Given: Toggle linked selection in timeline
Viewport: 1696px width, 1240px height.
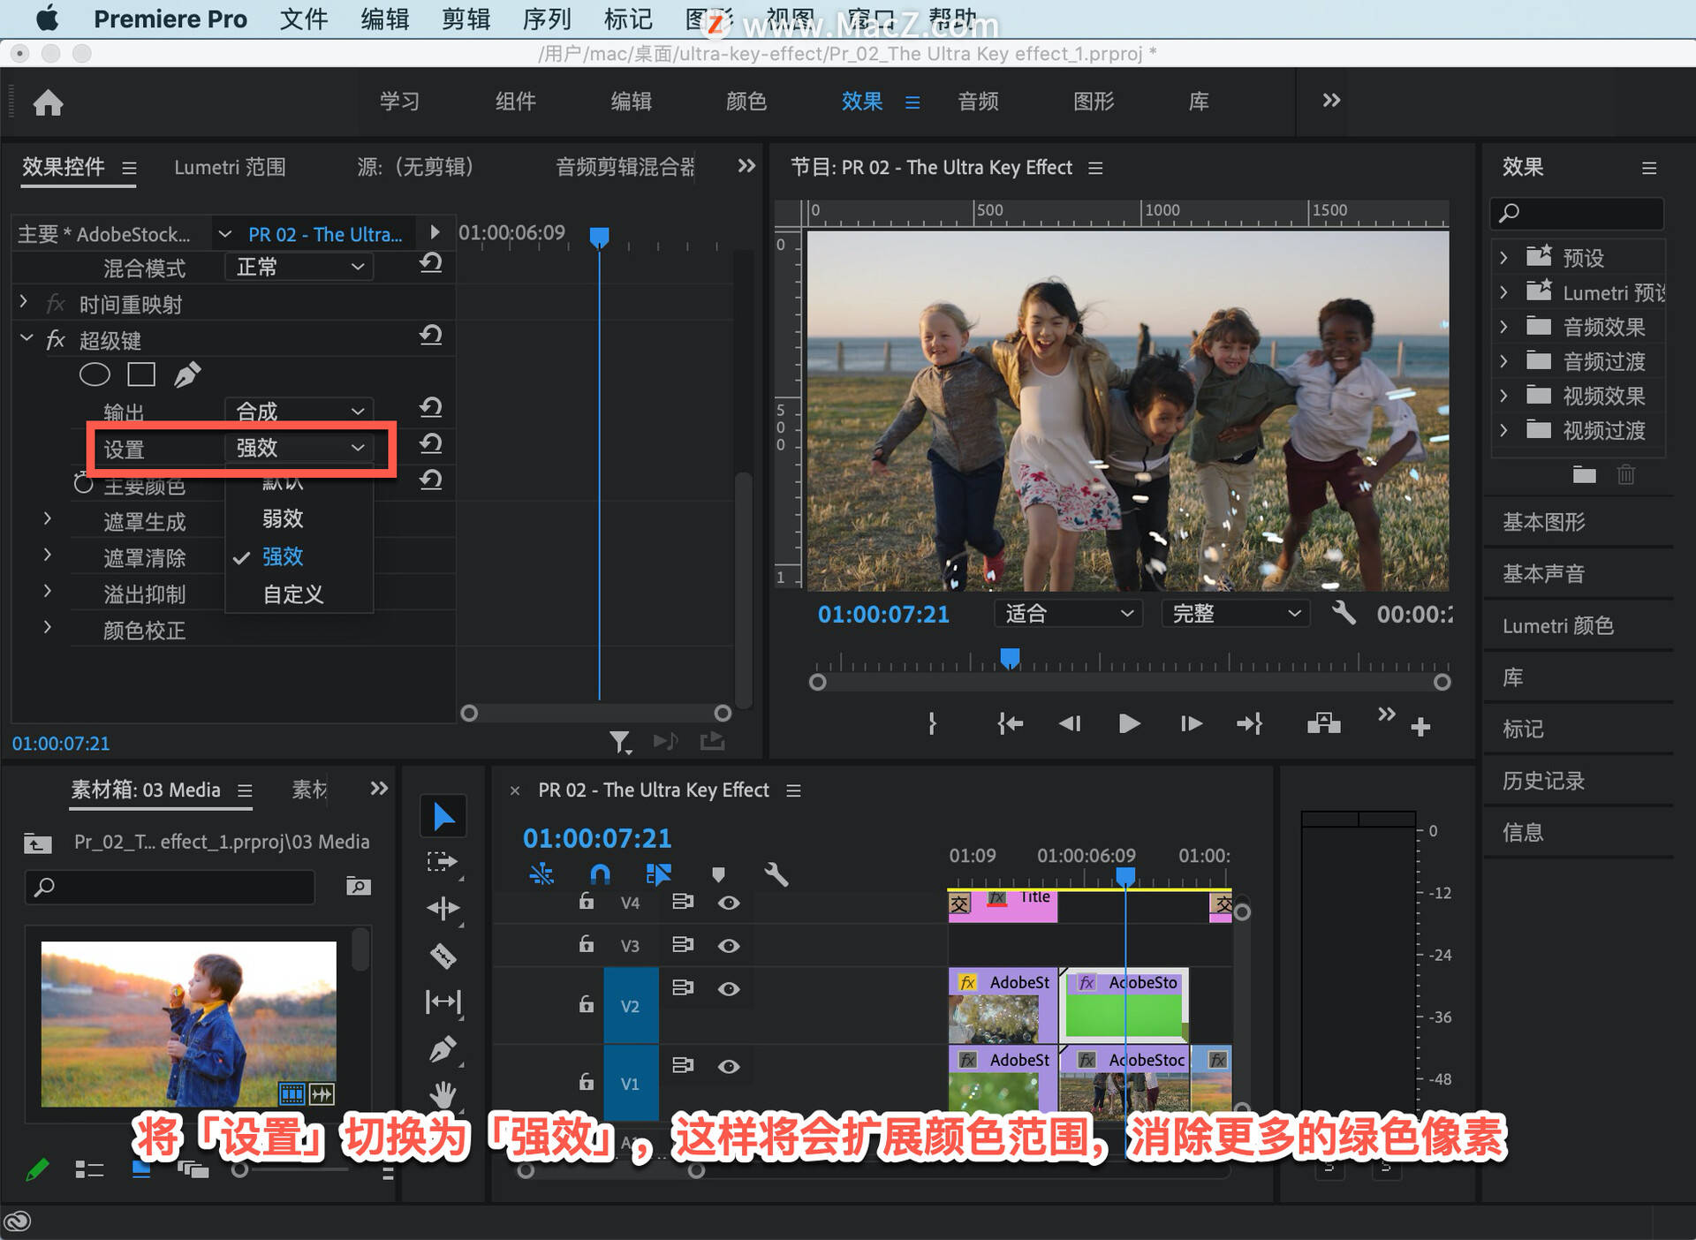Looking at the screenshot, I should pos(658,874).
